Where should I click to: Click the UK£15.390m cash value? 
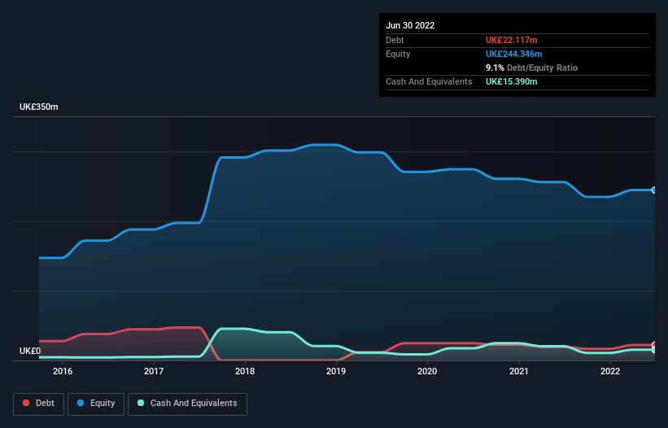tap(512, 81)
